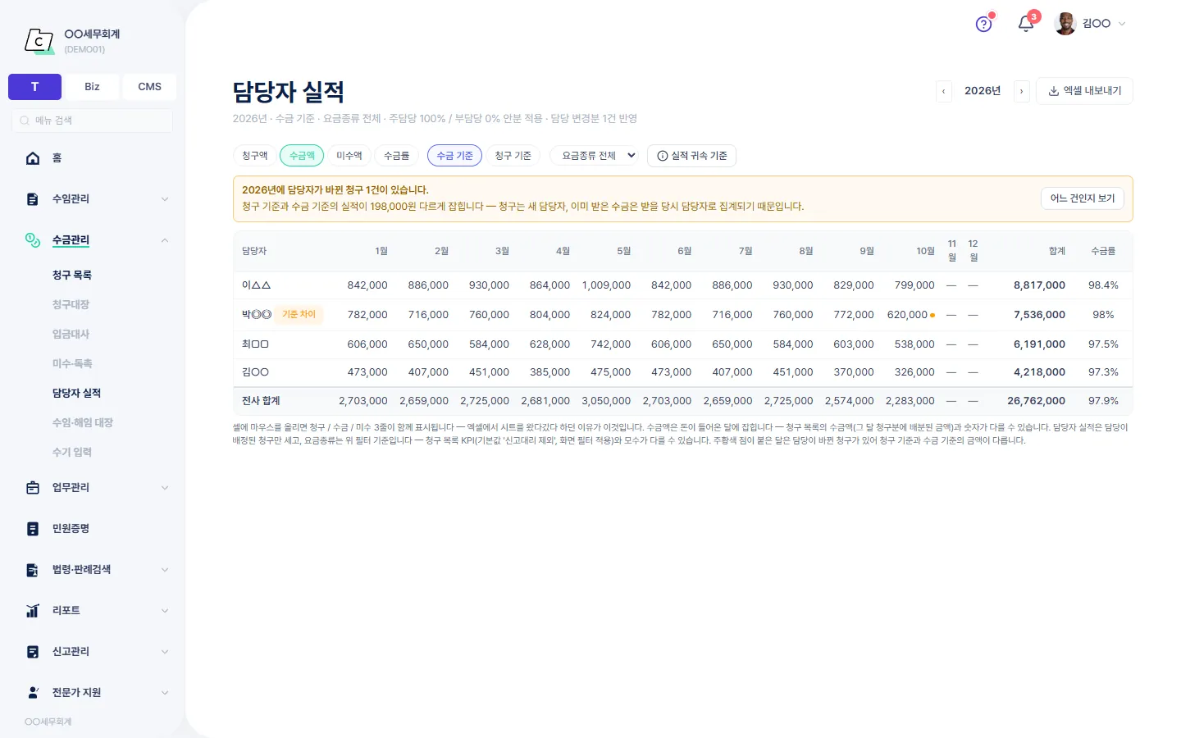Click the 신고관리 icon
Screen dimensions: 1181x738
point(33,652)
